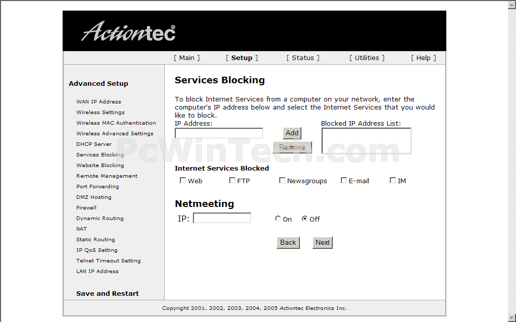Image resolution: width=516 pixels, height=322 pixels.
Task: Click the Blocked IP Address List box
Action: point(366,141)
